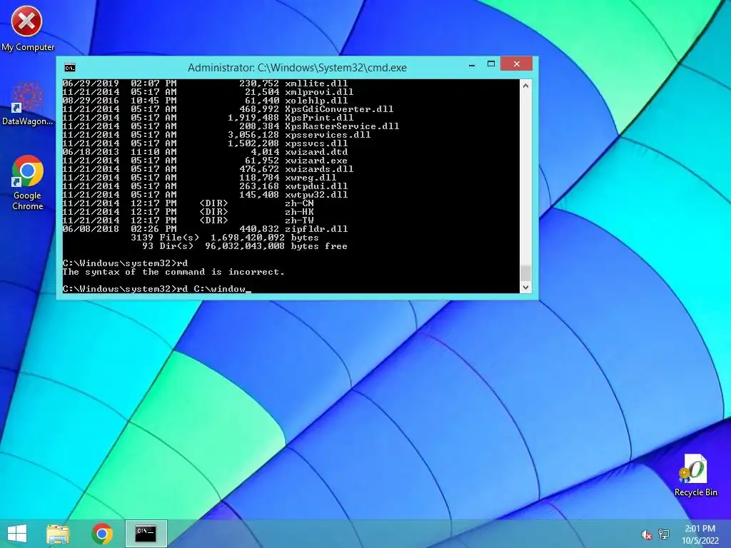The image size is (731, 548).
Task: Click the xwreg.dll line
Action: point(200,178)
